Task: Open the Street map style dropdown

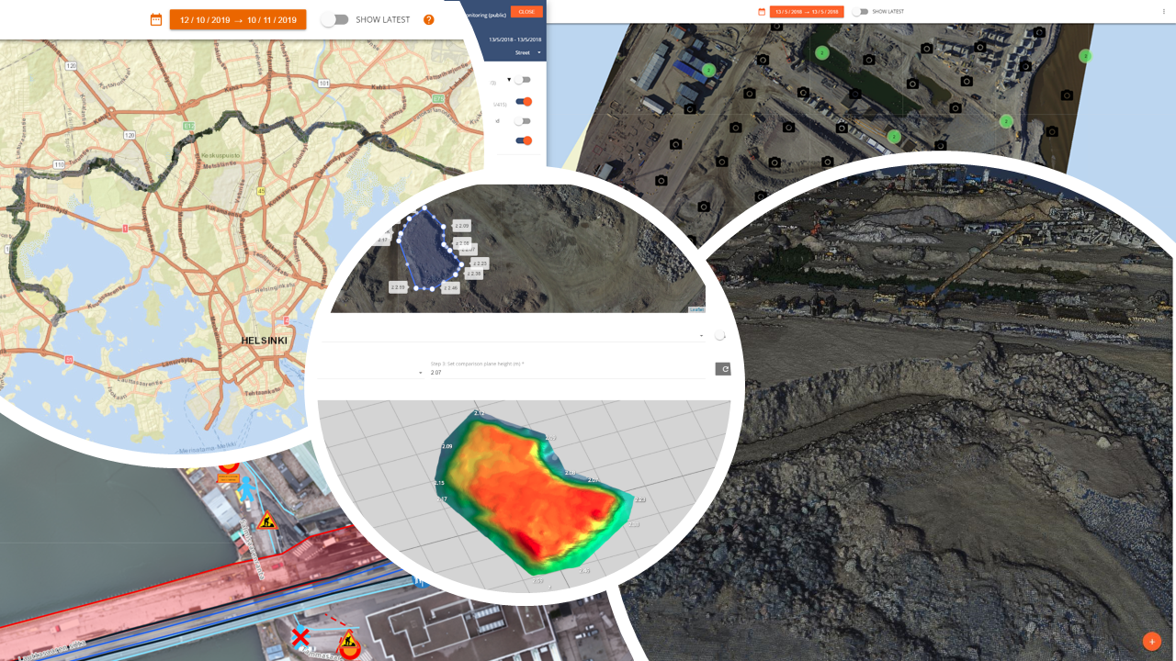Action: [x=528, y=53]
